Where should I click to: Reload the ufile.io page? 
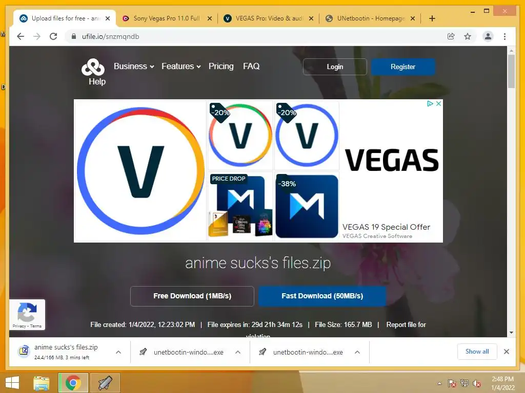point(53,36)
